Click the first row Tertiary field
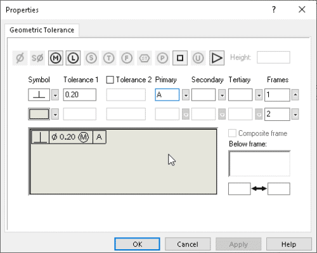Screen dimensions: 317x253 [x=240, y=95]
